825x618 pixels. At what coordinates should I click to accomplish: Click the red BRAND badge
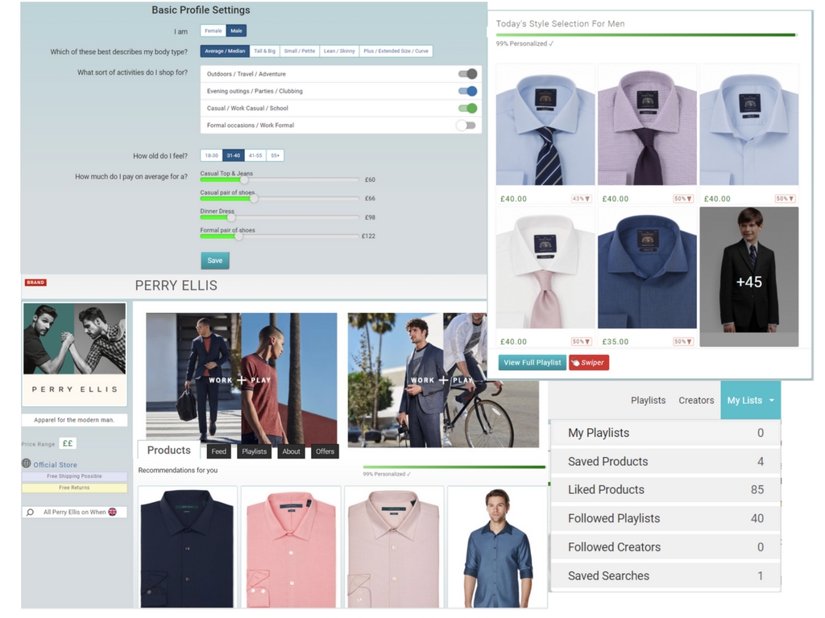(x=35, y=282)
